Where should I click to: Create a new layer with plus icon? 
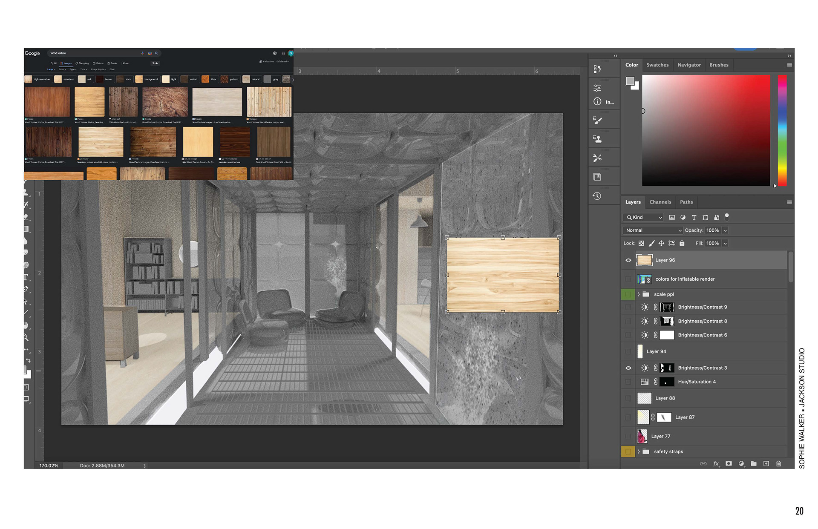pos(766,464)
